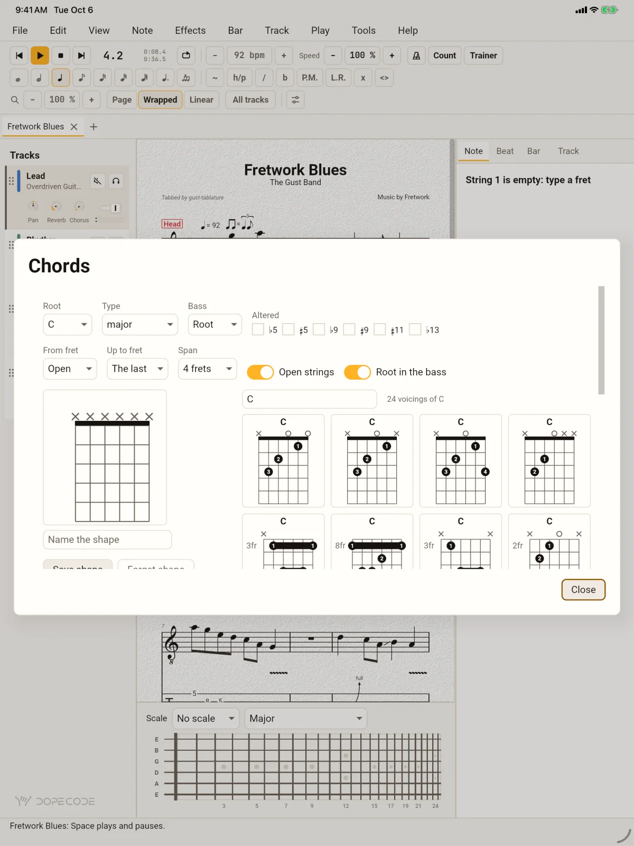Image resolution: width=634 pixels, height=846 pixels.
Task: Open the Span dropdown showing 4 frets
Action: pos(208,369)
